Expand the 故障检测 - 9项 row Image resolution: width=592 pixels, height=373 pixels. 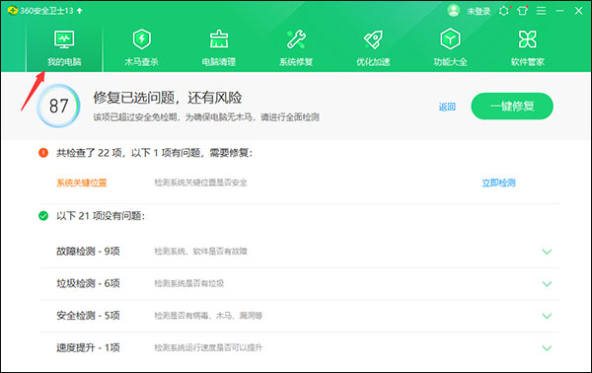pyautogui.click(x=299, y=252)
